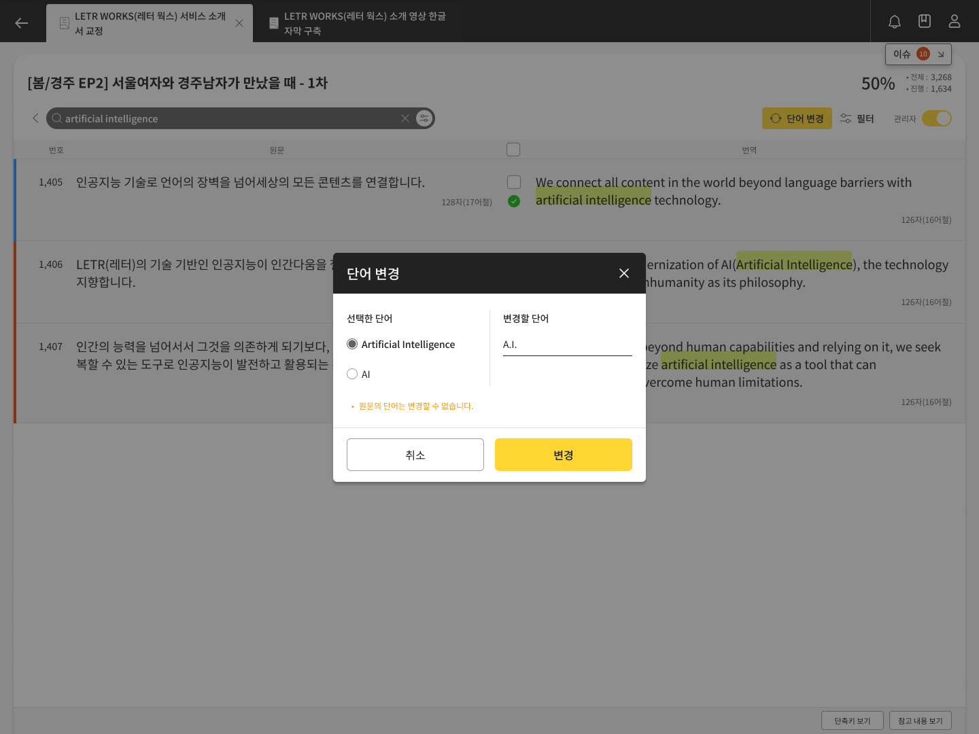Click the back arrow in top bar
The image size is (979, 734).
tap(22, 23)
